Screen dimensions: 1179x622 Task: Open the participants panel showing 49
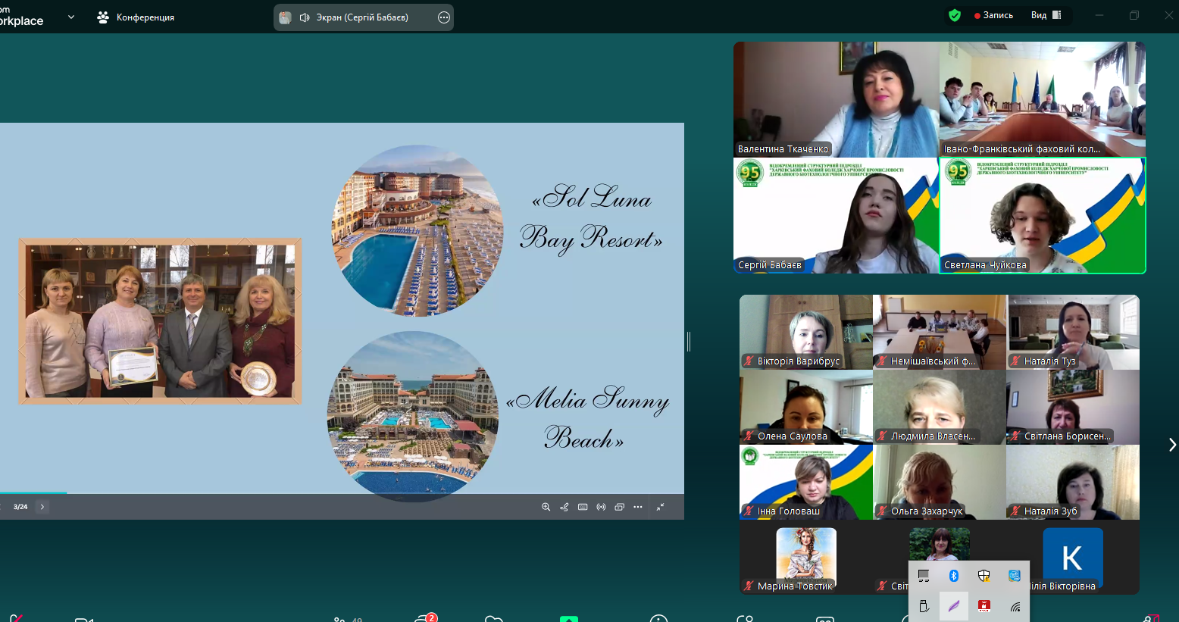[348, 619]
